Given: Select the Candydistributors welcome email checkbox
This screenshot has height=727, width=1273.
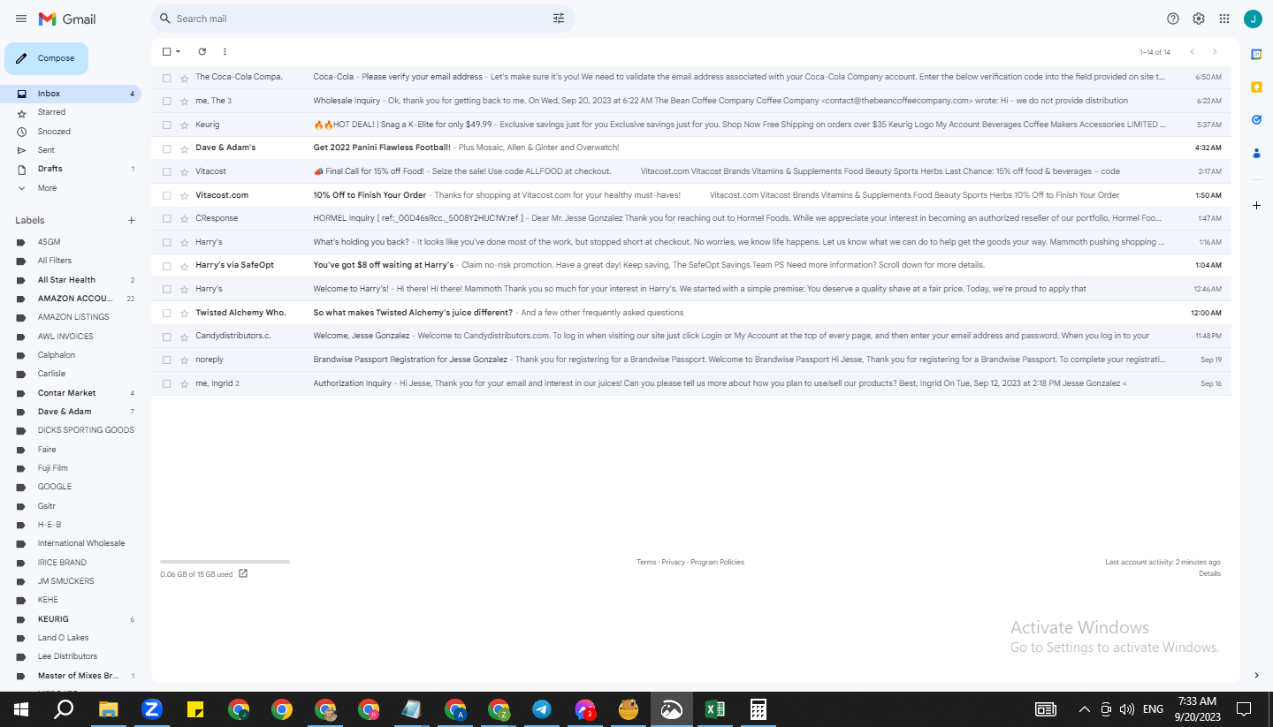Looking at the screenshot, I should [166, 337].
